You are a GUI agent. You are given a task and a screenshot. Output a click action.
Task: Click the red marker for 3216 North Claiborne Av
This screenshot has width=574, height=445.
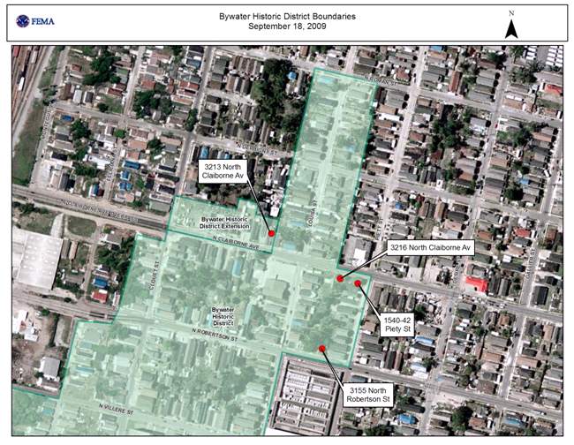[x=340, y=279]
